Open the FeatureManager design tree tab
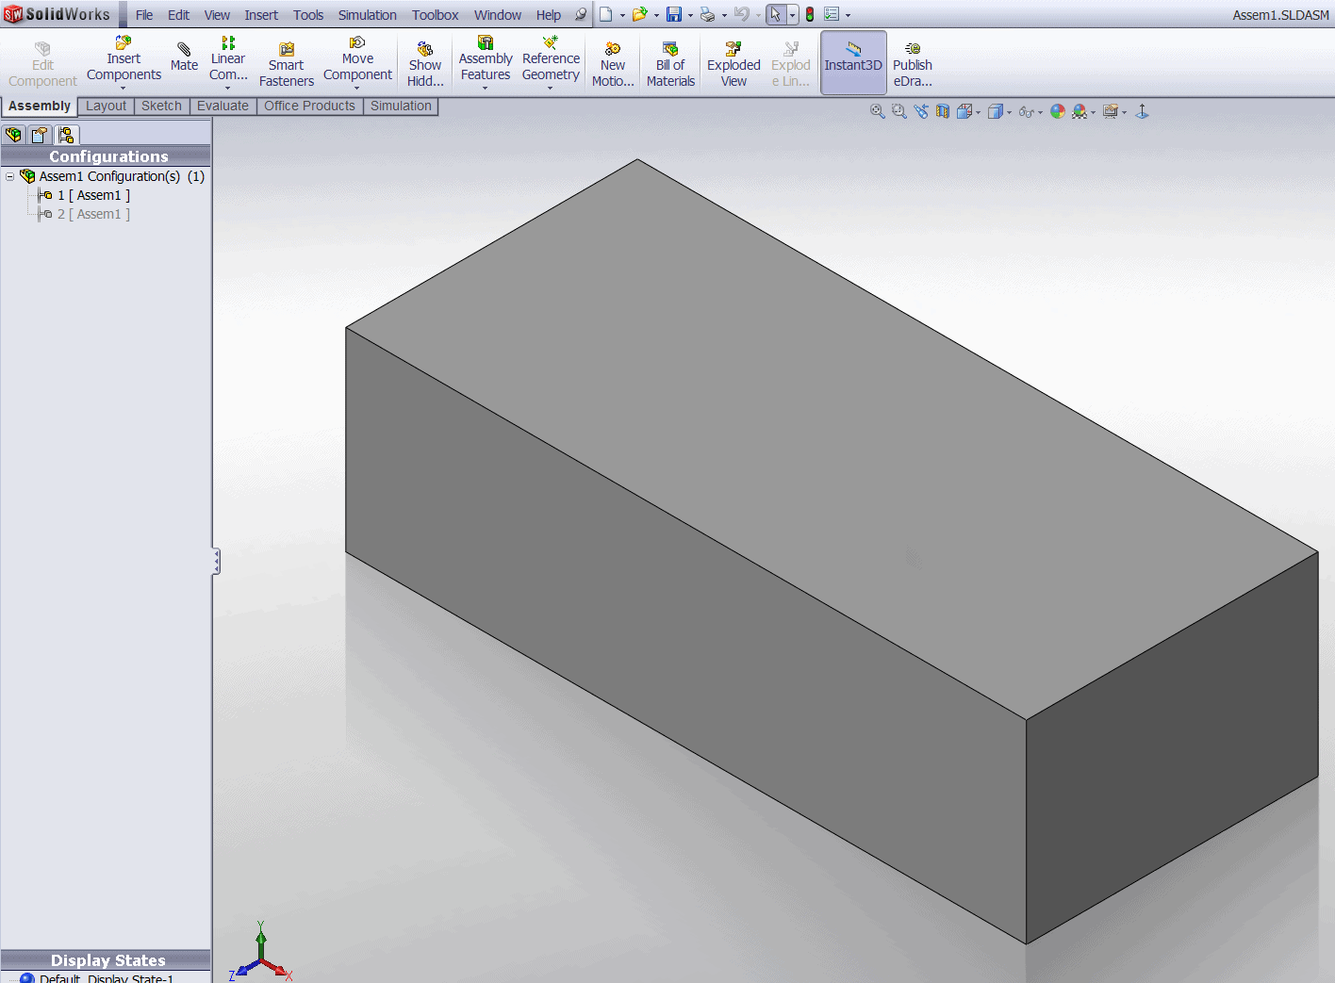Viewport: 1335px width, 983px height. click(x=14, y=135)
